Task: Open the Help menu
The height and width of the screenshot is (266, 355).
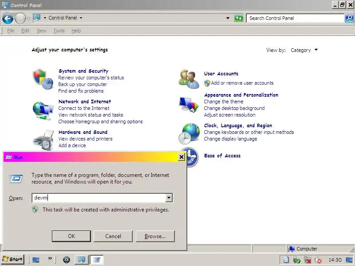Action: tap(76, 31)
